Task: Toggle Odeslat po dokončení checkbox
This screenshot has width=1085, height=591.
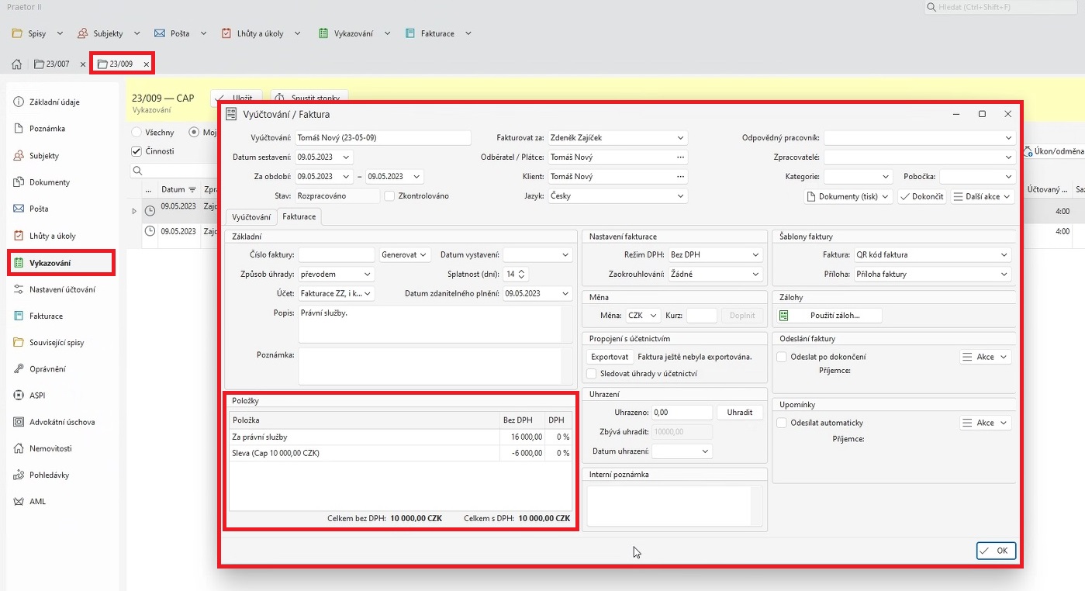Action: click(x=782, y=357)
